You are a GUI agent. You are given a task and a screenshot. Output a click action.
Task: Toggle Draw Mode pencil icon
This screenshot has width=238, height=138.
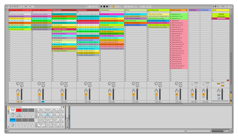tap(213, 6)
